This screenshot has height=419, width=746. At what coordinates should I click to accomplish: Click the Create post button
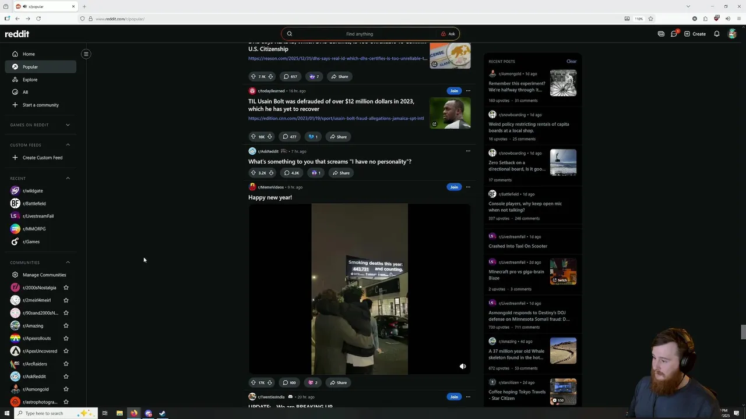click(x=695, y=34)
